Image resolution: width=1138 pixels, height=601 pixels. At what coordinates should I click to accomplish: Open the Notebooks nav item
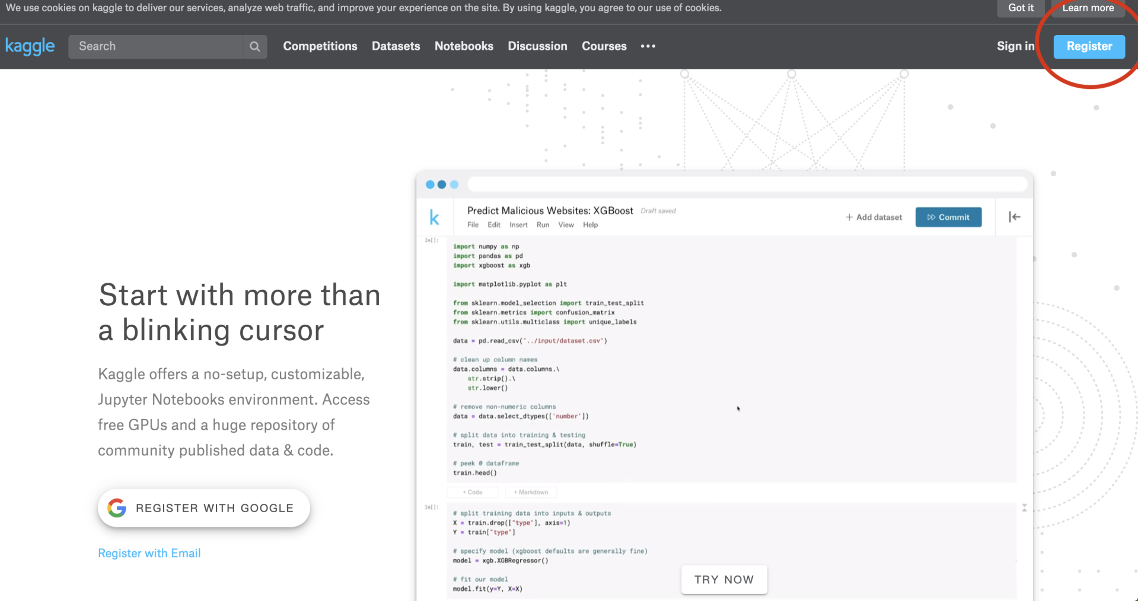(464, 46)
